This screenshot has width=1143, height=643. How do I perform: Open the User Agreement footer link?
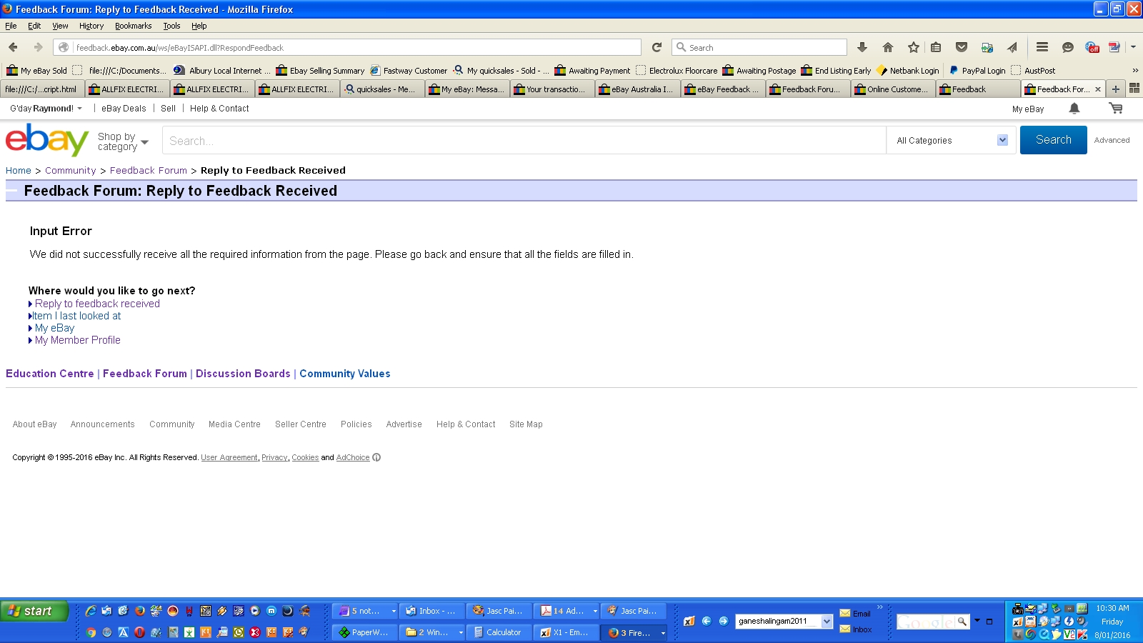click(x=229, y=457)
